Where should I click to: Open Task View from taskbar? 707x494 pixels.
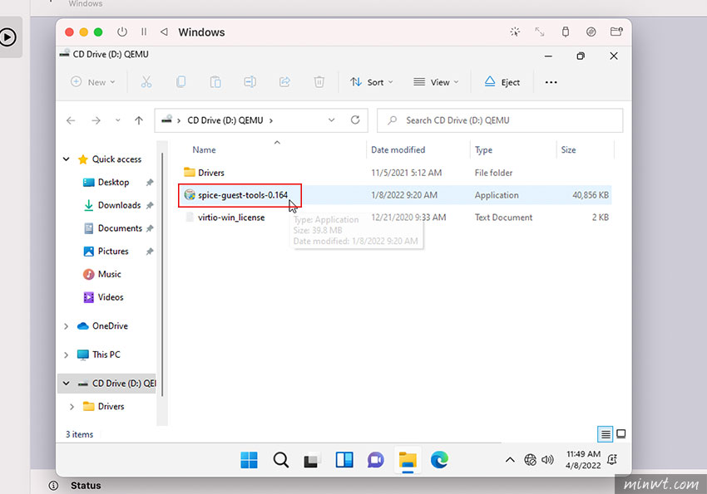(x=312, y=460)
